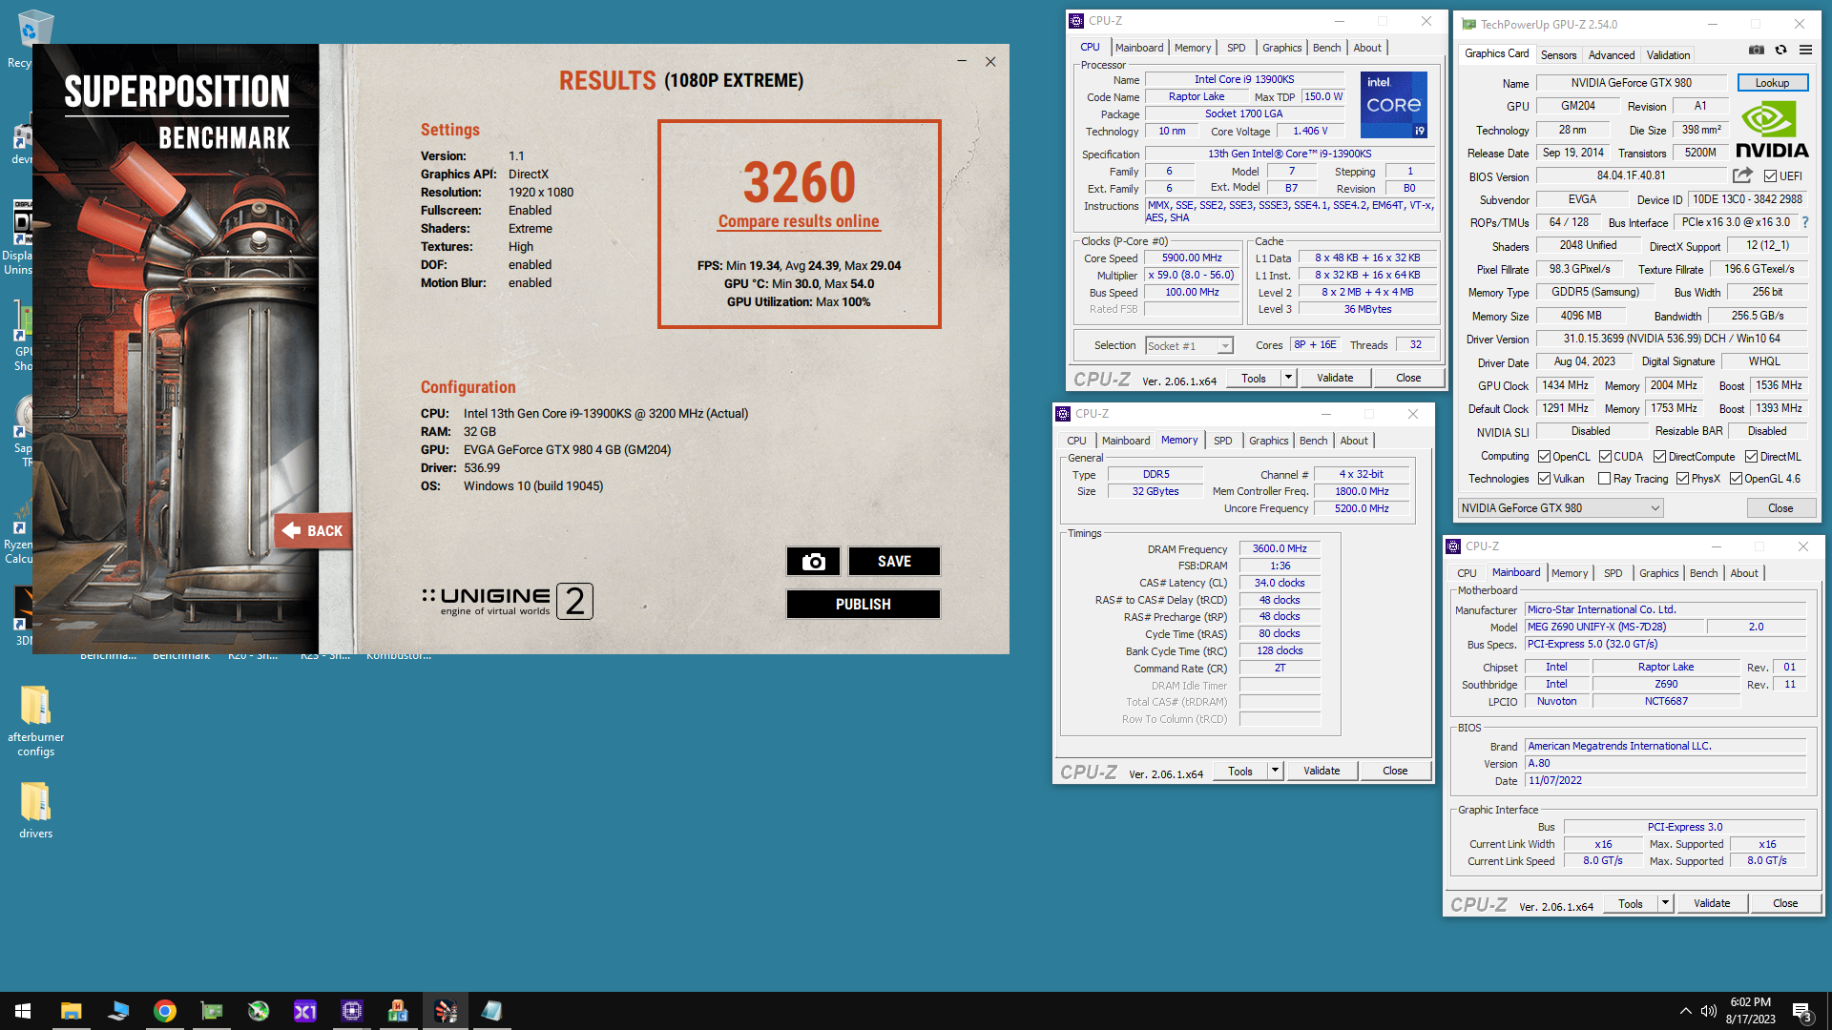Click Compare results online link
The width and height of the screenshot is (1832, 1030).
point(799,221)
